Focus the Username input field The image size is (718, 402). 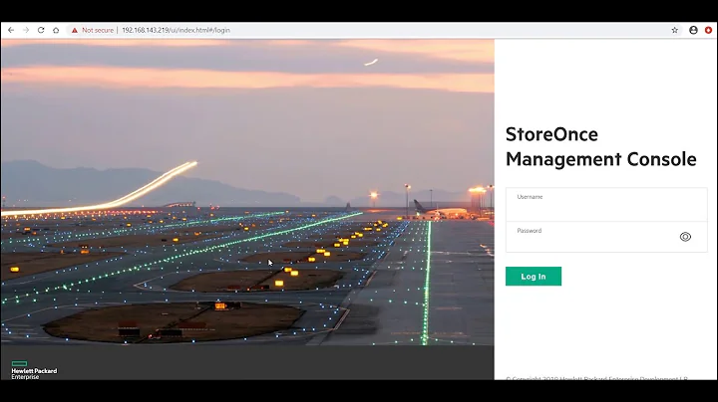(606, 205)
